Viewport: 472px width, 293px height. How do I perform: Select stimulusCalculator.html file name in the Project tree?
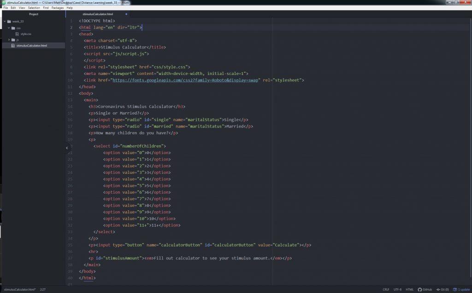click(32, 46)
